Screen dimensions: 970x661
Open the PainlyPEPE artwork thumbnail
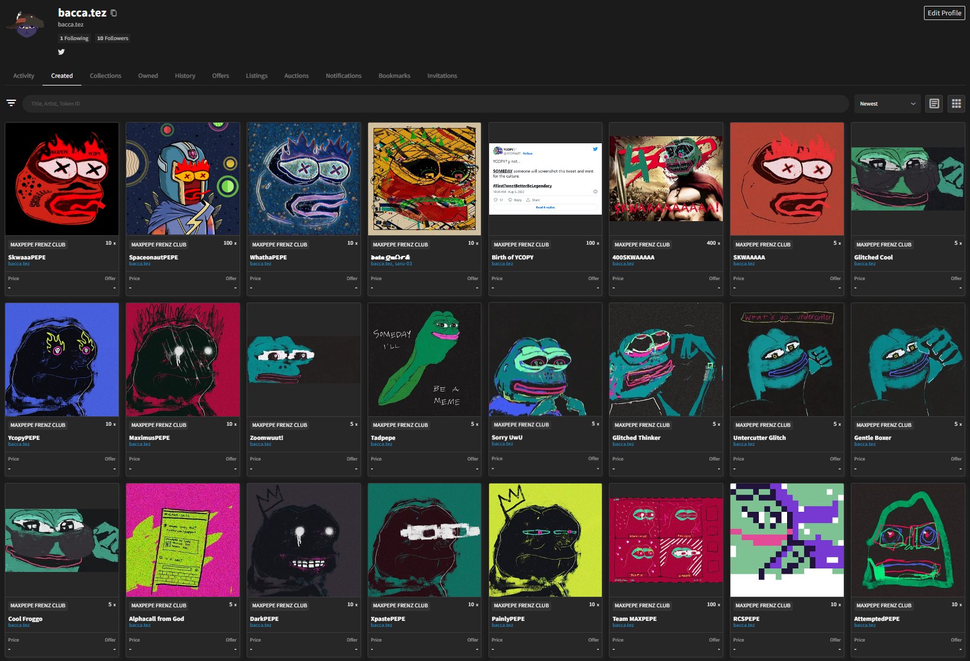(x=545, y=540)
